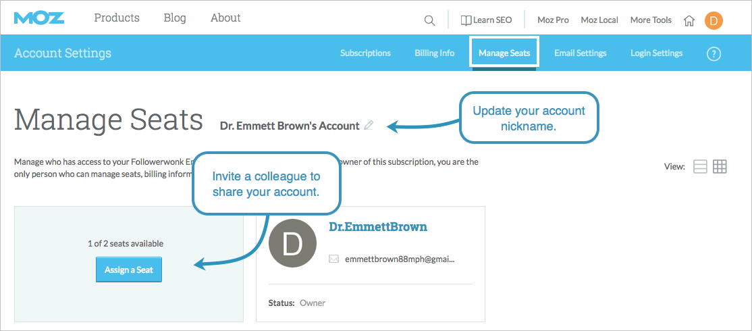
Task: Click the envelope email icon
Action: 333,259
